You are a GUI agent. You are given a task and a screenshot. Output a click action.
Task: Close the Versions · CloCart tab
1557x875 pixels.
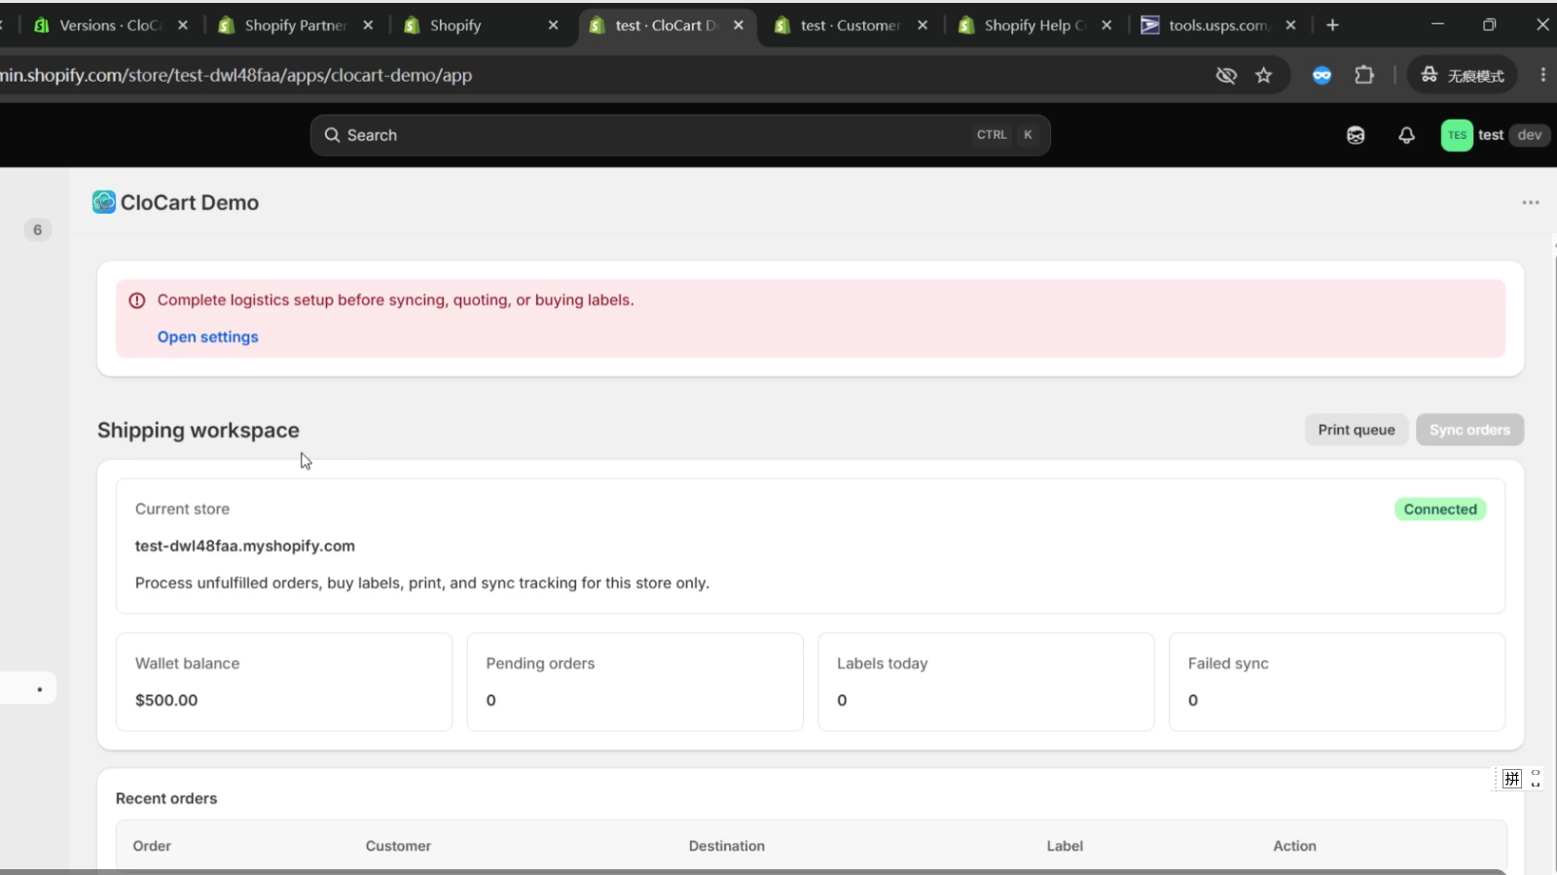point(183,25)
